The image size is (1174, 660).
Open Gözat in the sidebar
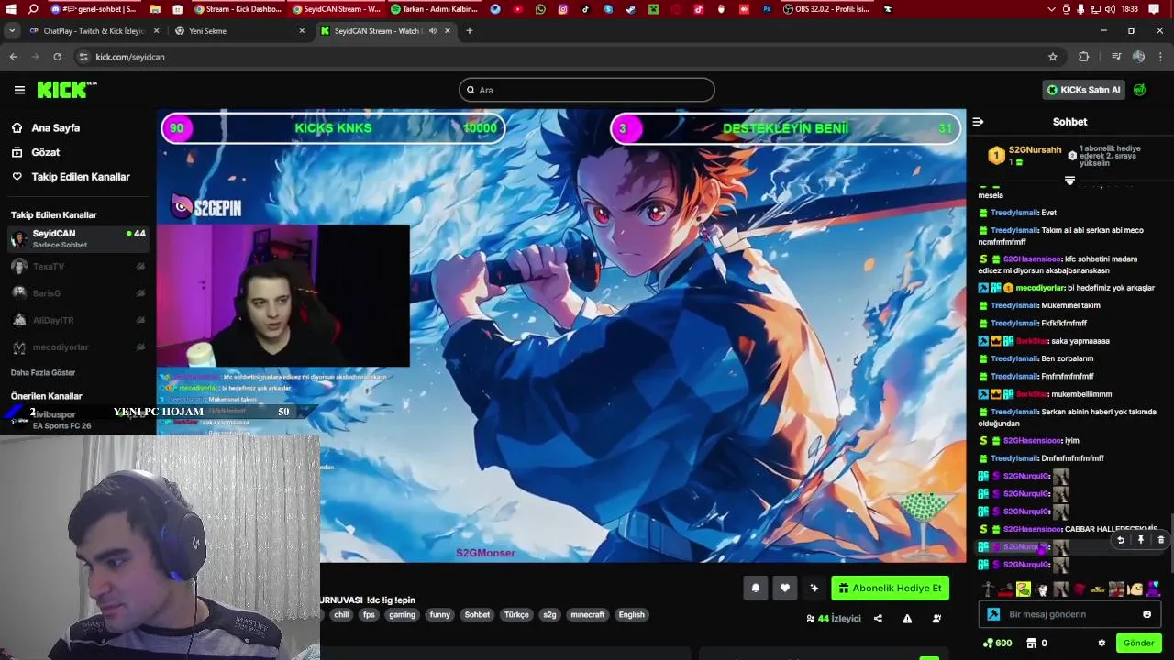(46, 152)
